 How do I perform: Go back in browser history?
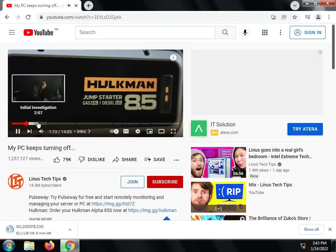tap(7, 17)
